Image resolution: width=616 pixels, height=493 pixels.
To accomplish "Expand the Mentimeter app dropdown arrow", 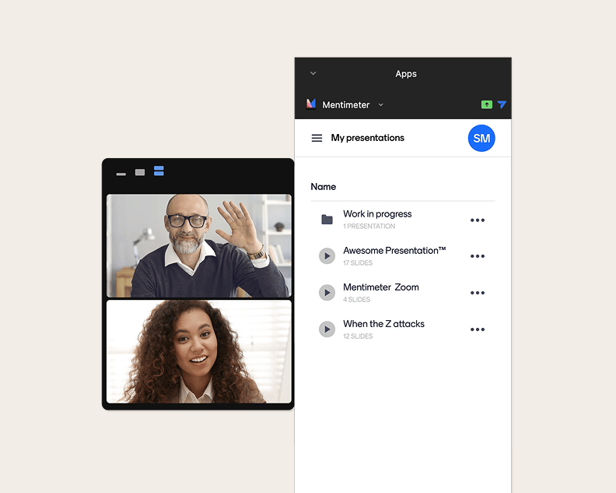I will [380, 104].
